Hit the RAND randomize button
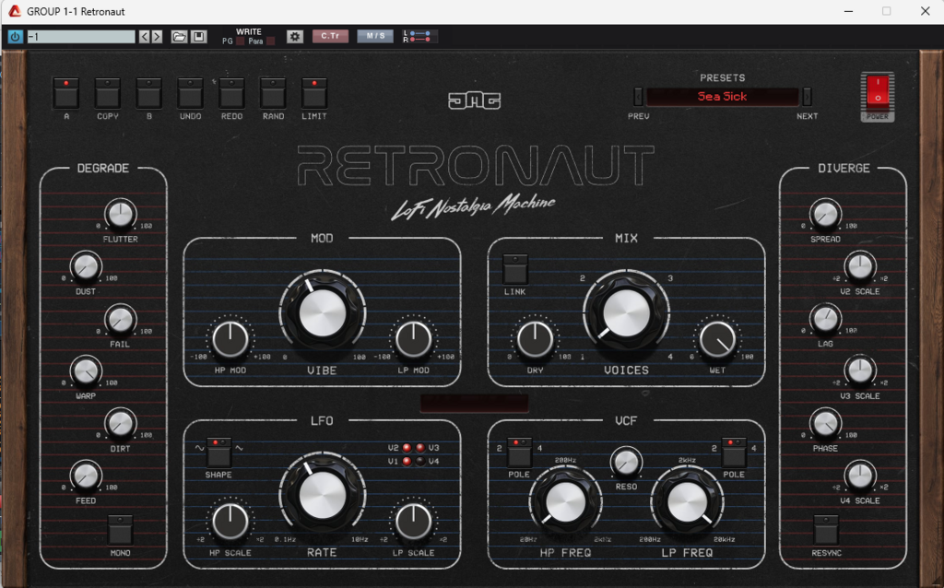The height and width of the screenshot is (588, 944). 273,93
